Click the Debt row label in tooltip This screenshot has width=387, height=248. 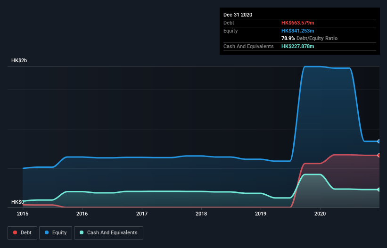tap(229, 23)
